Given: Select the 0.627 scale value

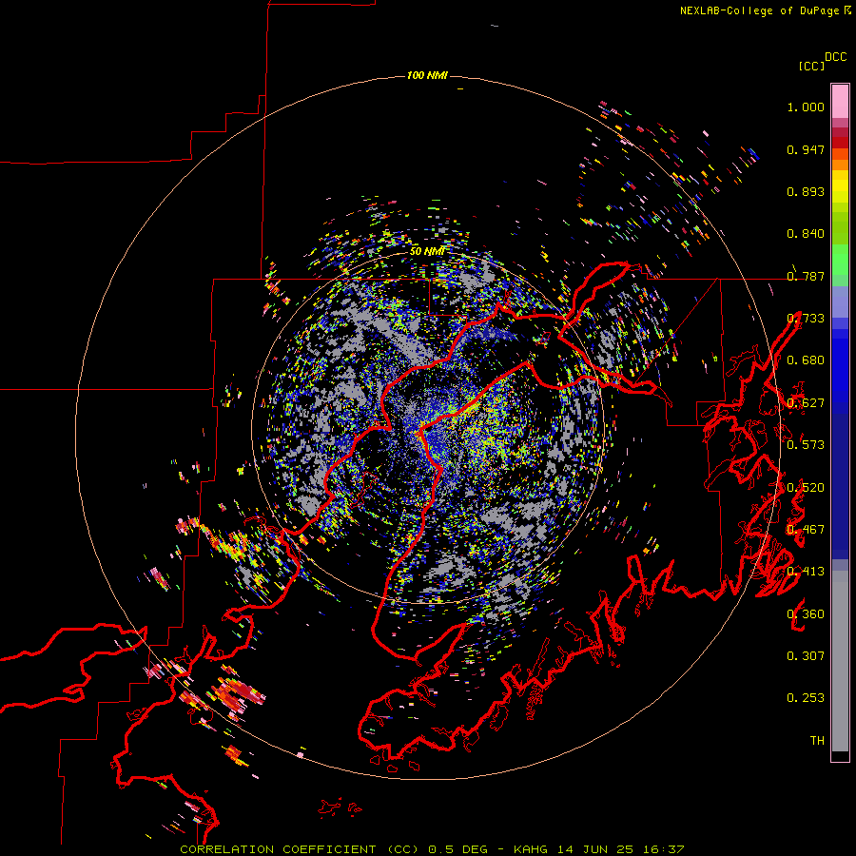Looking at the screenshot, I should (x=806, y=403).
